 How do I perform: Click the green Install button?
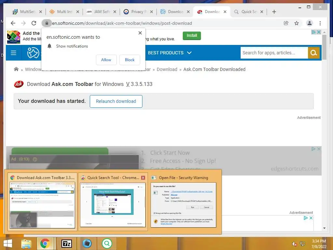coord(192,35)
